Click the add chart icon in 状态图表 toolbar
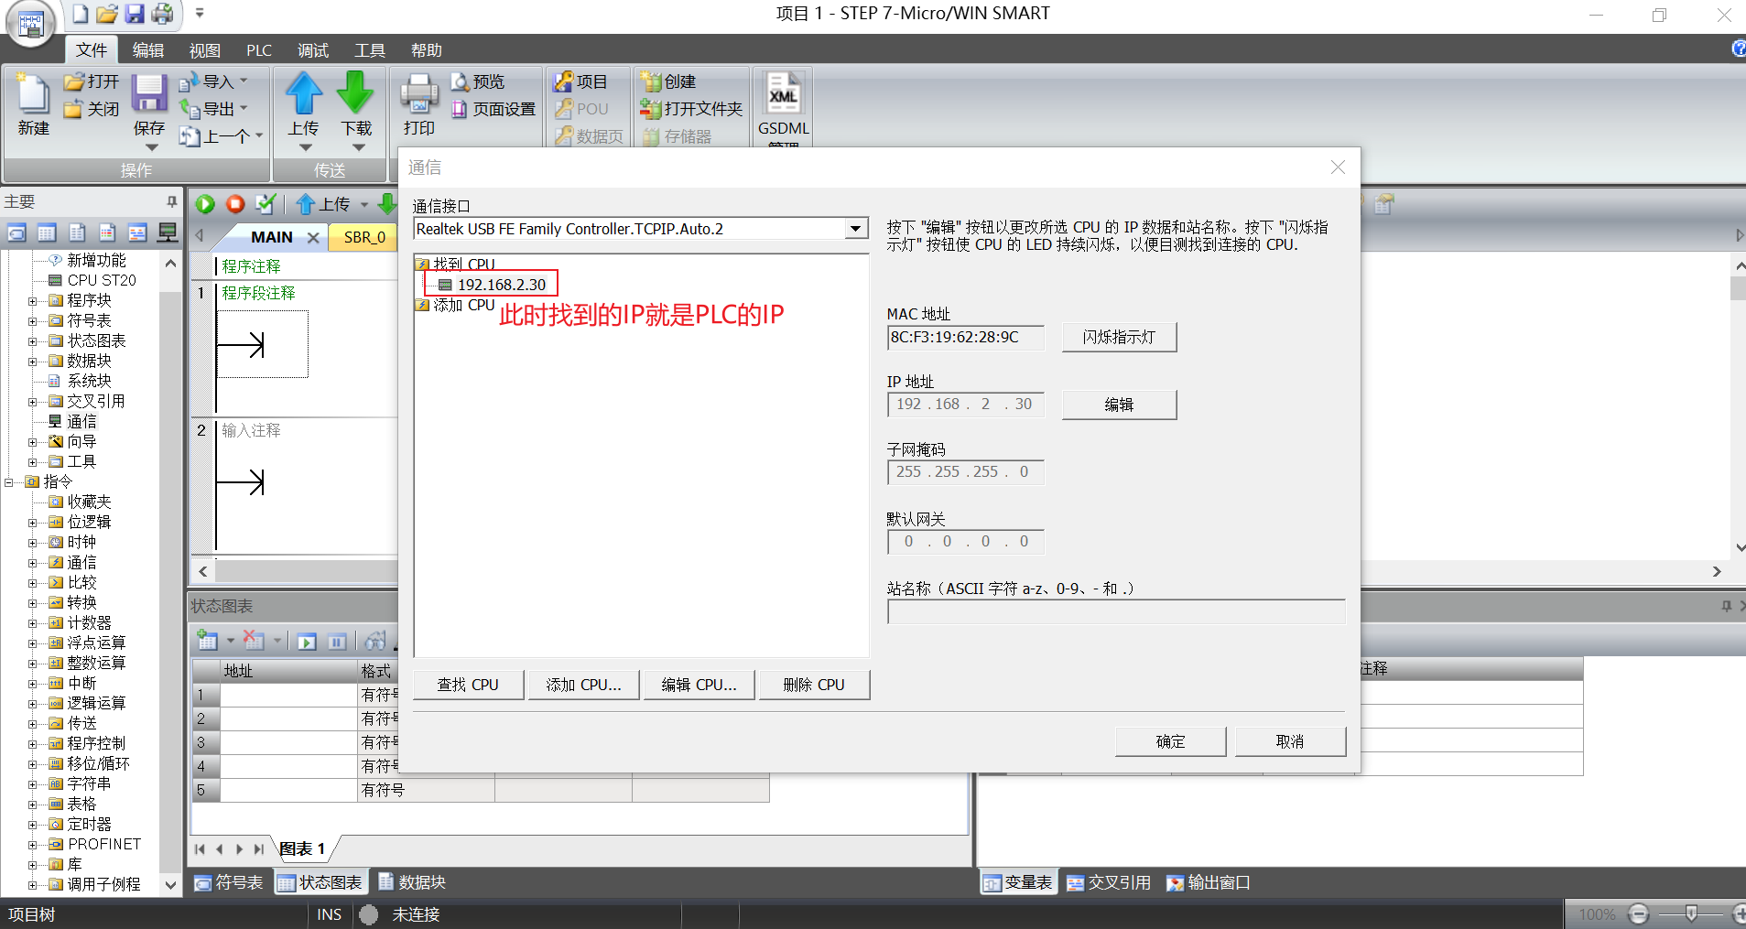 click(x=208, y=641)
